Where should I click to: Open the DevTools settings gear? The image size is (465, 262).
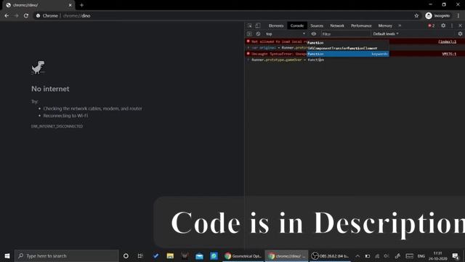click(443, 26)
